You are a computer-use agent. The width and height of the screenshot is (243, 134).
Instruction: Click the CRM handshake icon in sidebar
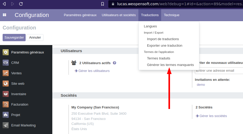coord(6,63)
